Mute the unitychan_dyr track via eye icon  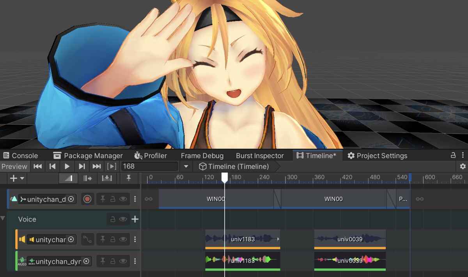123,261
